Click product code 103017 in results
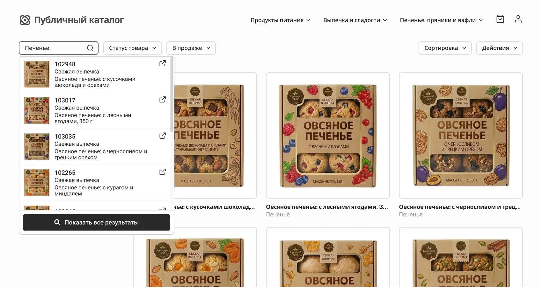 tap(65, 100)
